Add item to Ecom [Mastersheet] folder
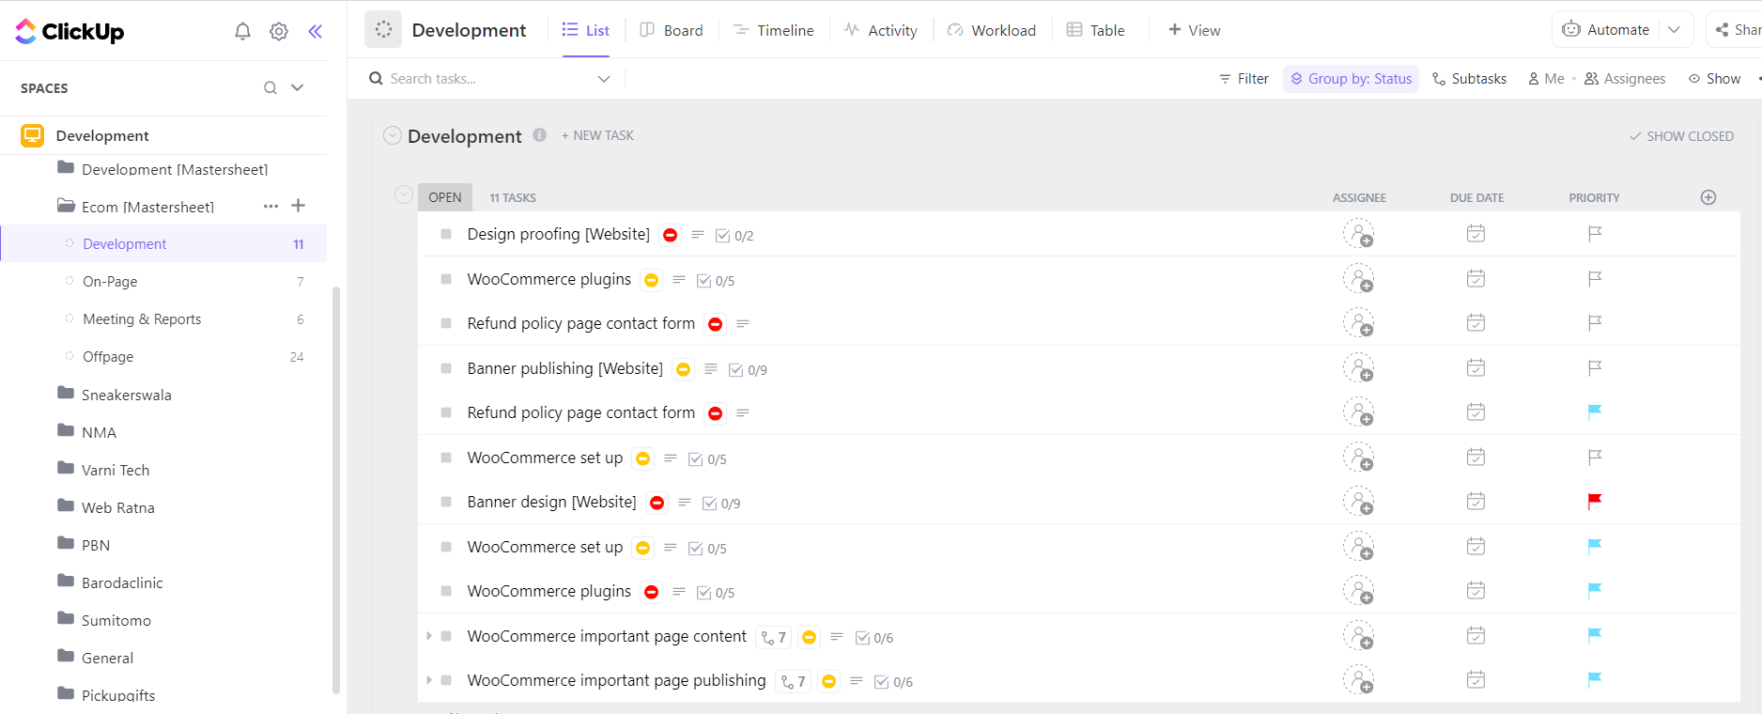 click(299, 206)
